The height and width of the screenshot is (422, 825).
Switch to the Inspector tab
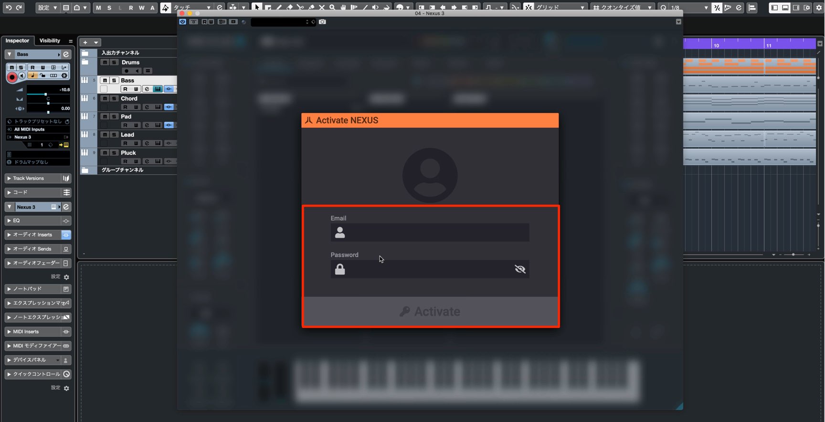pos(17,41)
